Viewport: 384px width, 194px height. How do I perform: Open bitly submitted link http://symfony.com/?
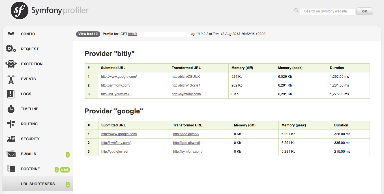click(115, 85)
